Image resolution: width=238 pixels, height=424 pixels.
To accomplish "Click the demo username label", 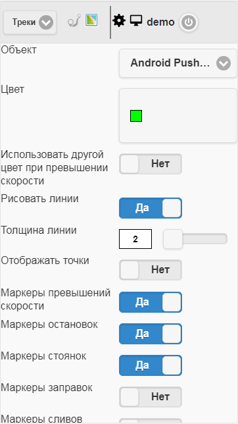I will (x=160, y=22).
